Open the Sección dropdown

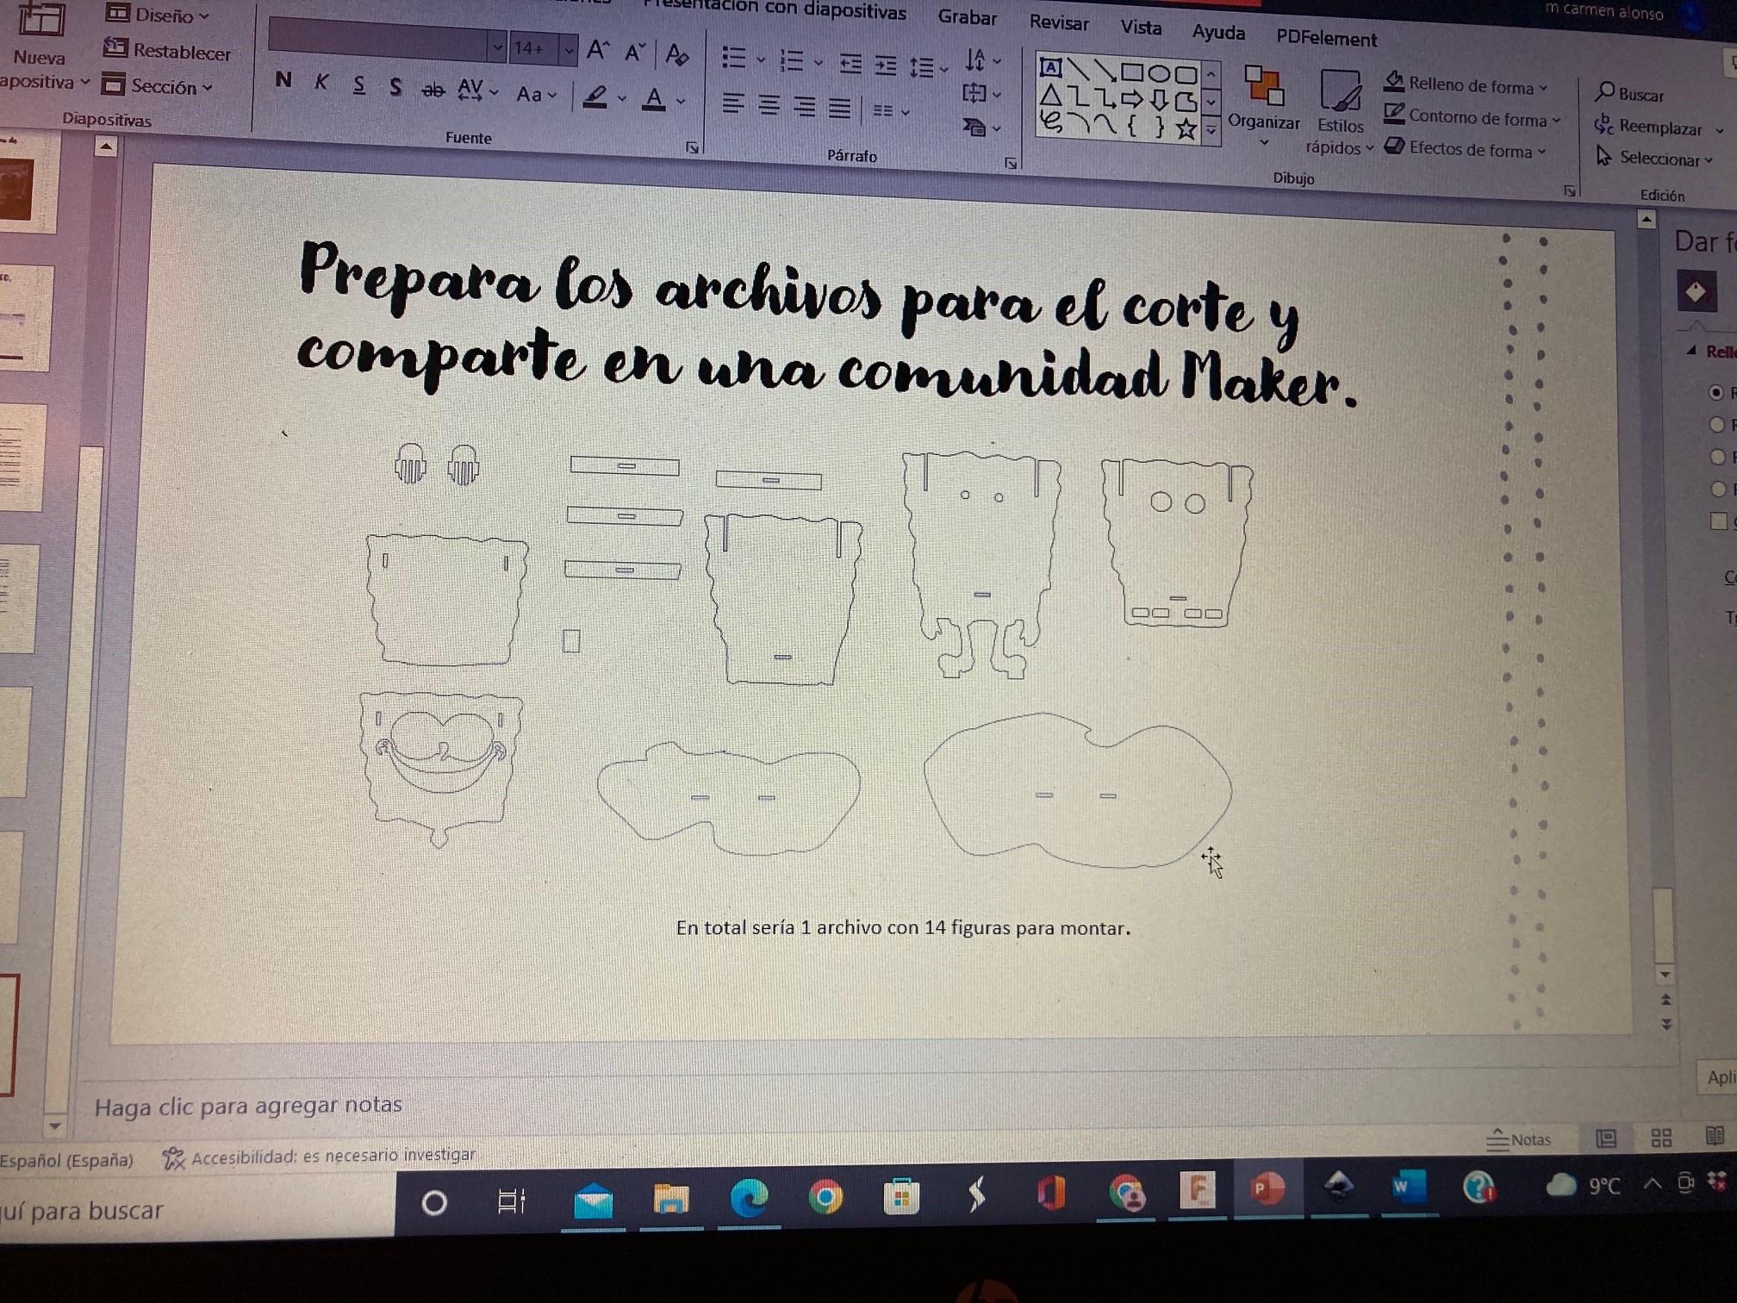coord(157,85)
